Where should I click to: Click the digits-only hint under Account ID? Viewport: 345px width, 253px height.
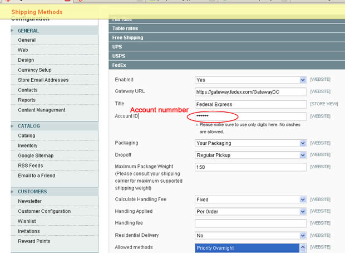[x=250, y=128]
